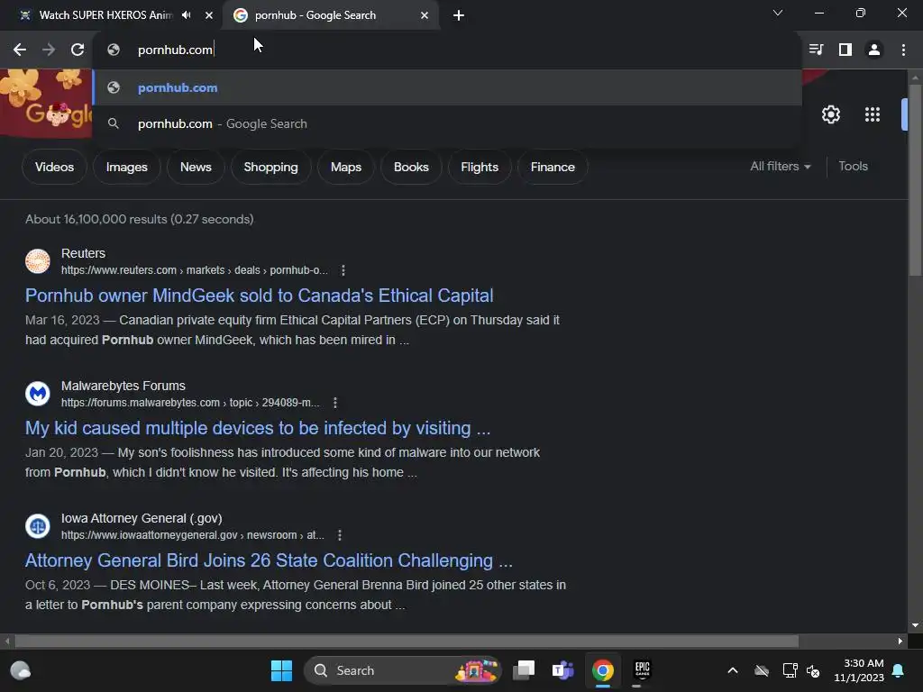Expand the tab search chevron

click(778, 13)
